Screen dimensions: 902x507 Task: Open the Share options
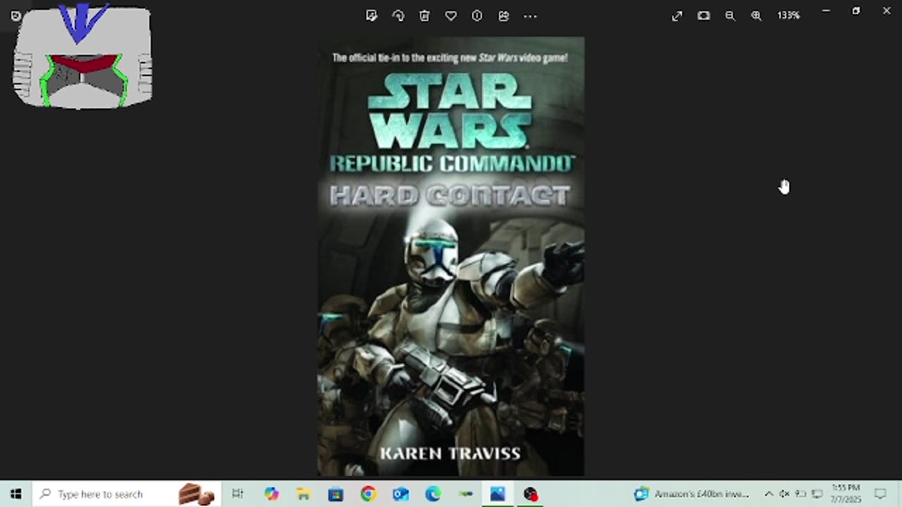click(x=504, y=15)
